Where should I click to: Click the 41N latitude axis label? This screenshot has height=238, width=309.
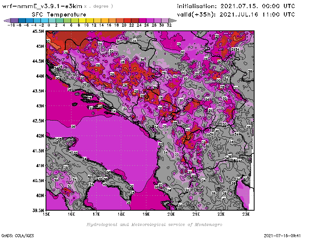(x=40, y=166)
